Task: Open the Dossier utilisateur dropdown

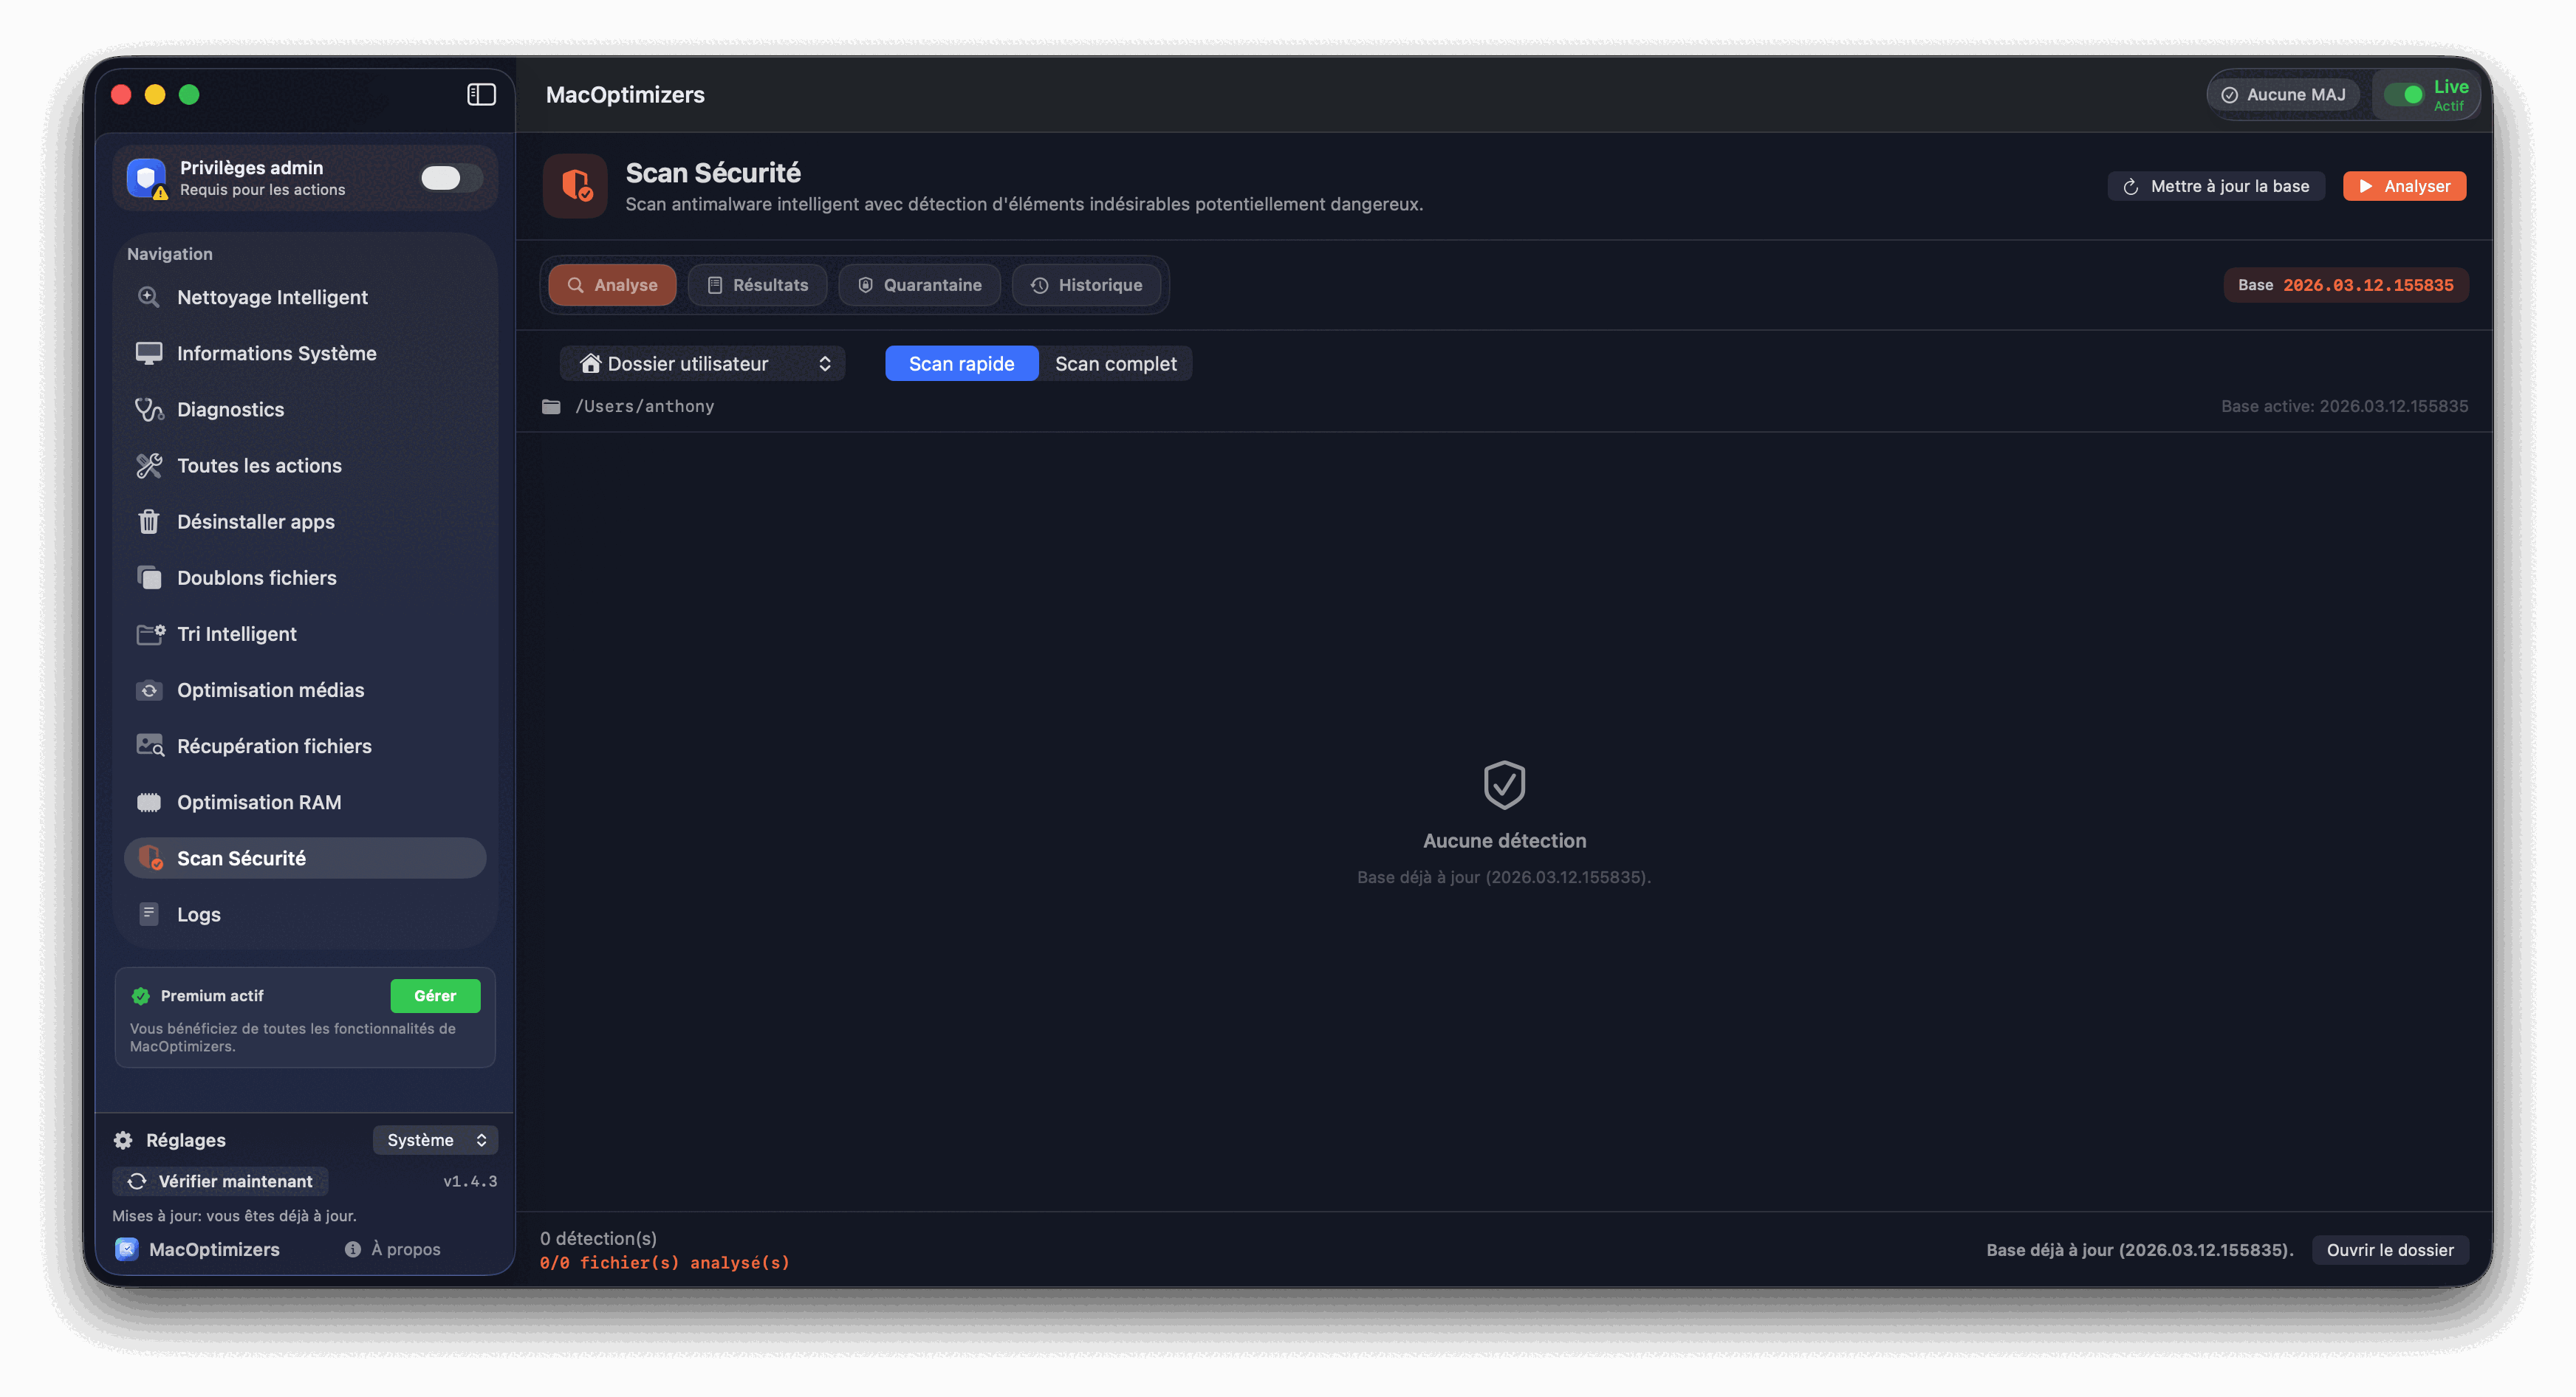Action: (702, 363)
